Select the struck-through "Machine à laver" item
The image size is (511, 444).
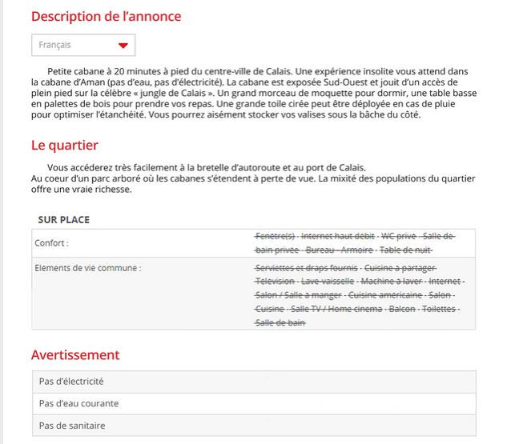pos(389,282)
